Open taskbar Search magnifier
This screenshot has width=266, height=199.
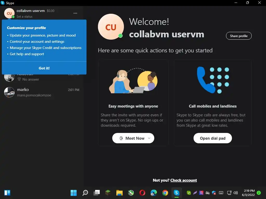pyautogui.click(x=85, y=193)
